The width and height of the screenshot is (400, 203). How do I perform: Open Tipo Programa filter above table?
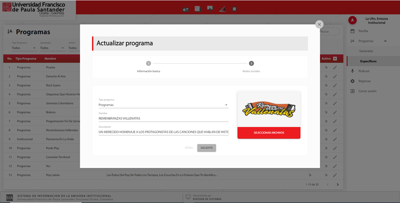(x=24, y=48)
